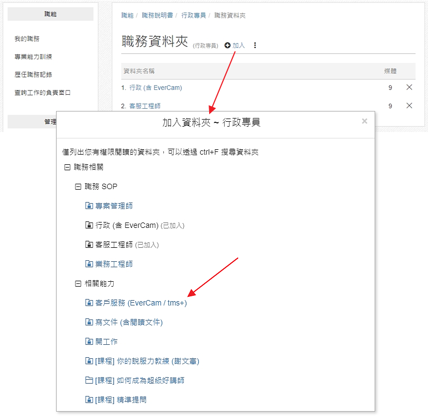Image resolution: width=428 pixels, height=417 pixels.
Task: Select 歷任職務記錄 sidebar item
Action: click(33, 74)
